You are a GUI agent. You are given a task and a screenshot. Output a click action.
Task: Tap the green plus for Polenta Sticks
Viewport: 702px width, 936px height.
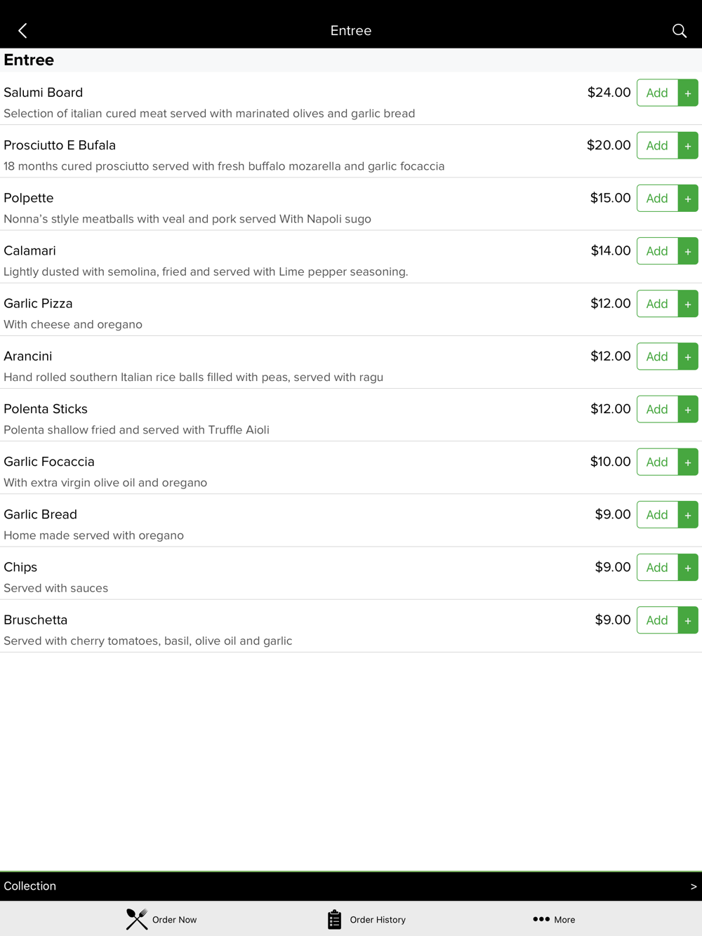688,409
